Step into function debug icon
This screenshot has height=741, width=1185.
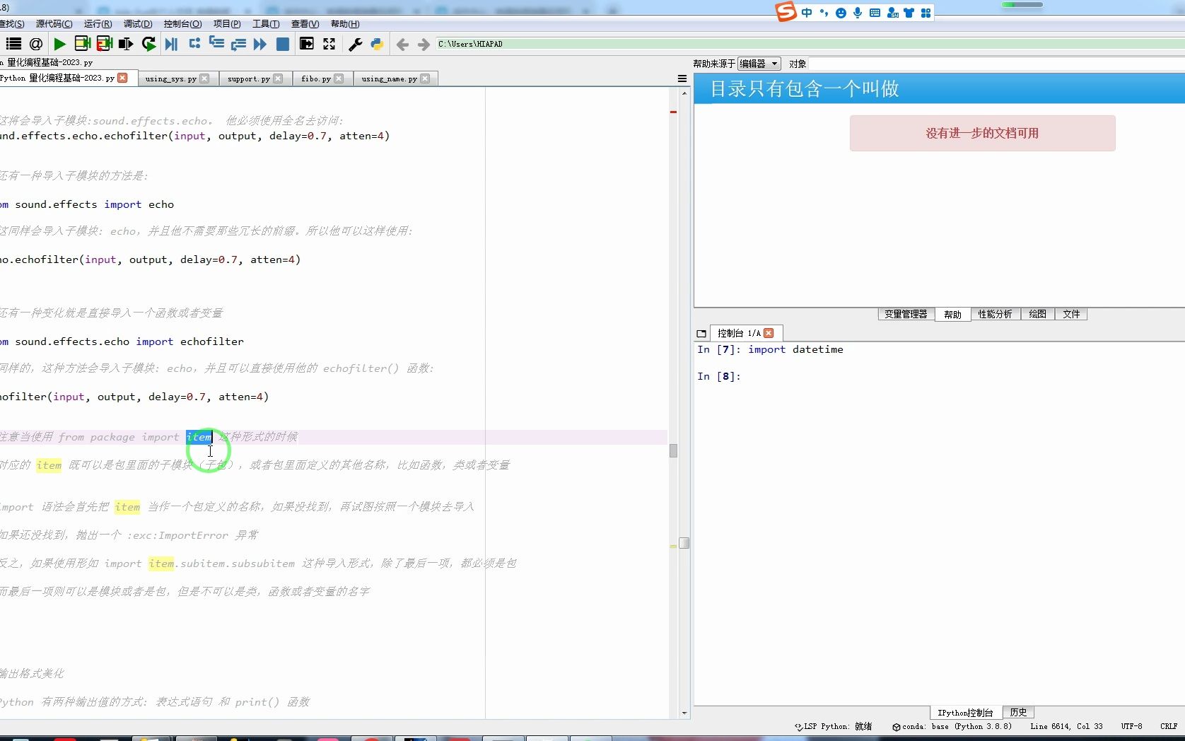(216, 44)
